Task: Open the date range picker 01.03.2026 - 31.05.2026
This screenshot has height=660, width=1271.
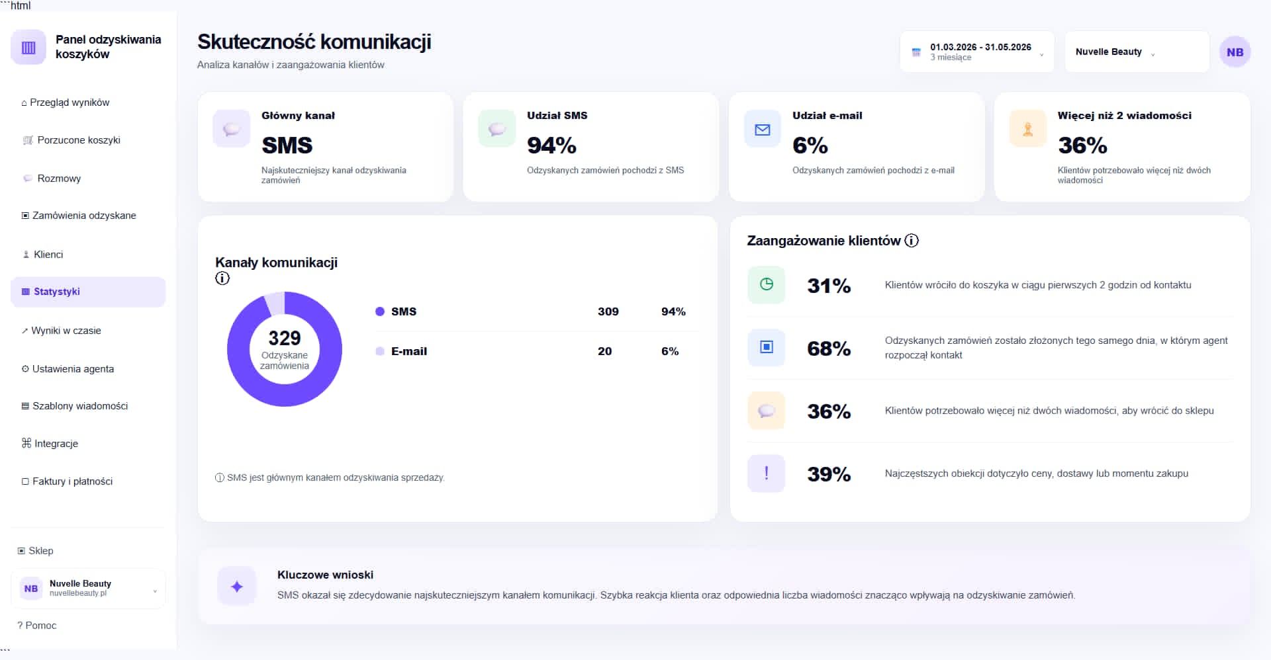Action: click(x=977, y=52)
